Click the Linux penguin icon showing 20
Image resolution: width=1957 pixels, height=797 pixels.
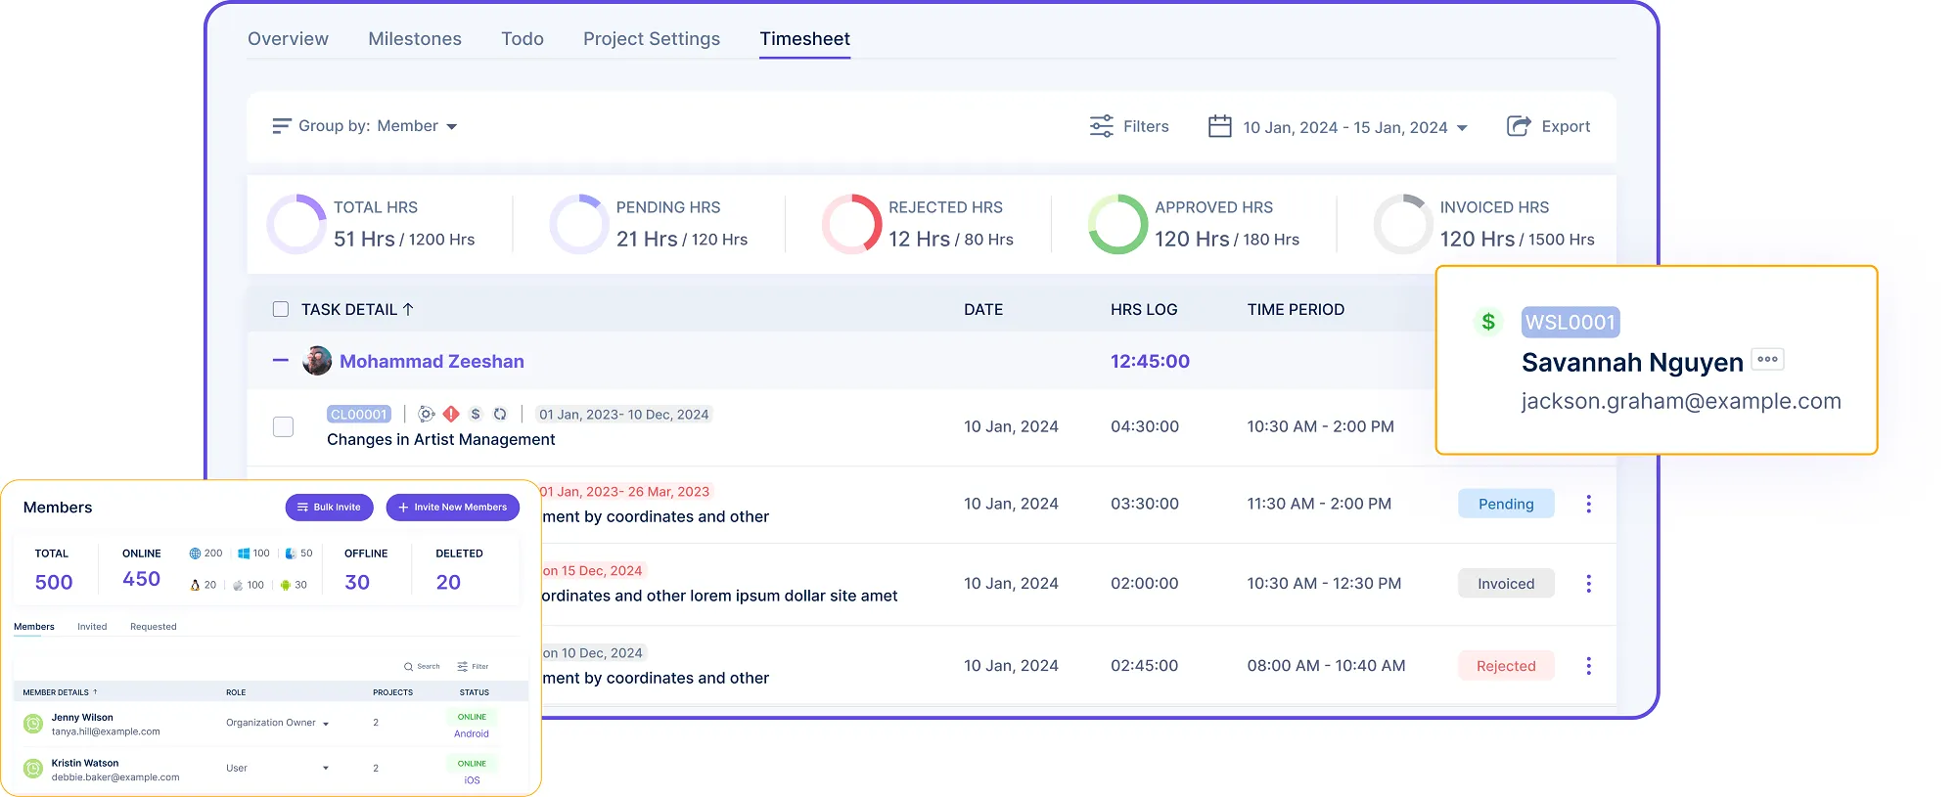(195, 585)
